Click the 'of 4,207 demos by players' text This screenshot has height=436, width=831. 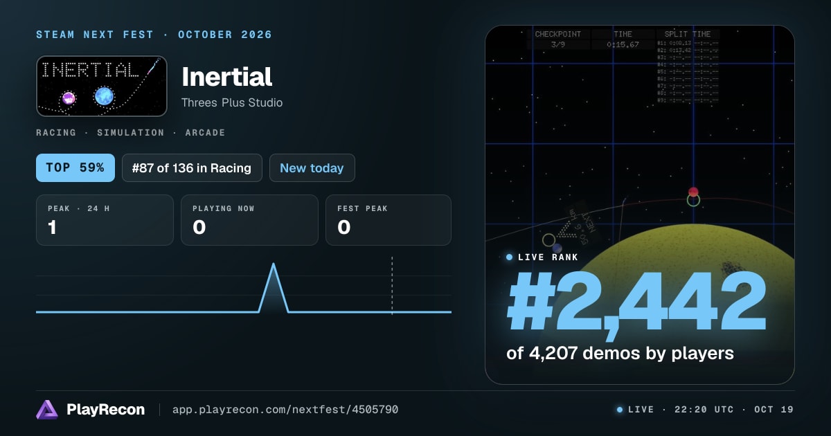pyautogui.click(x=620, y=353)
